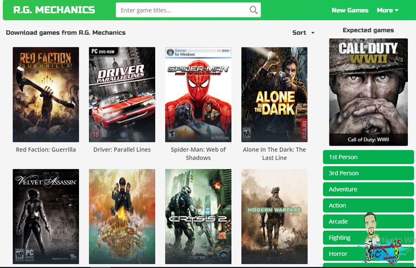Click Spider-Man: Web of Shadows title link

coord(198,154)
